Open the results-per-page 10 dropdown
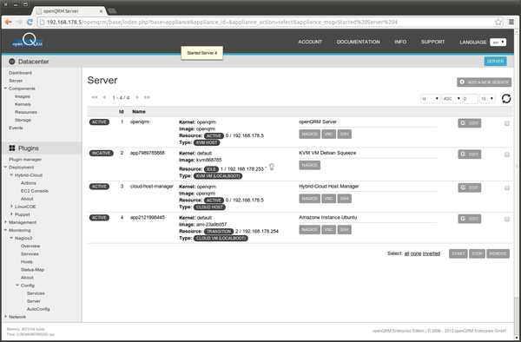521x342 pixels. coord(487,99)
